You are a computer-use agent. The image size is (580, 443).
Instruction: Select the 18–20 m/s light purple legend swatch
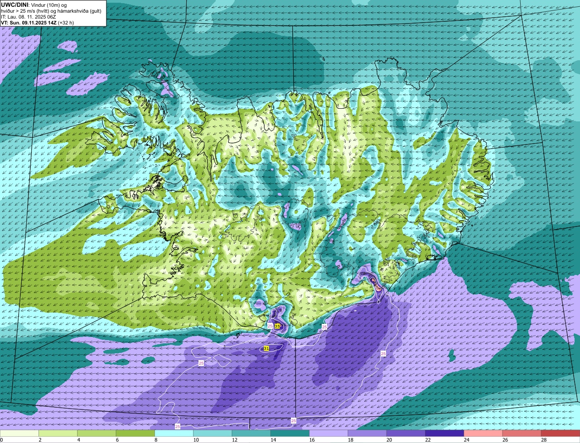point(367,433)
